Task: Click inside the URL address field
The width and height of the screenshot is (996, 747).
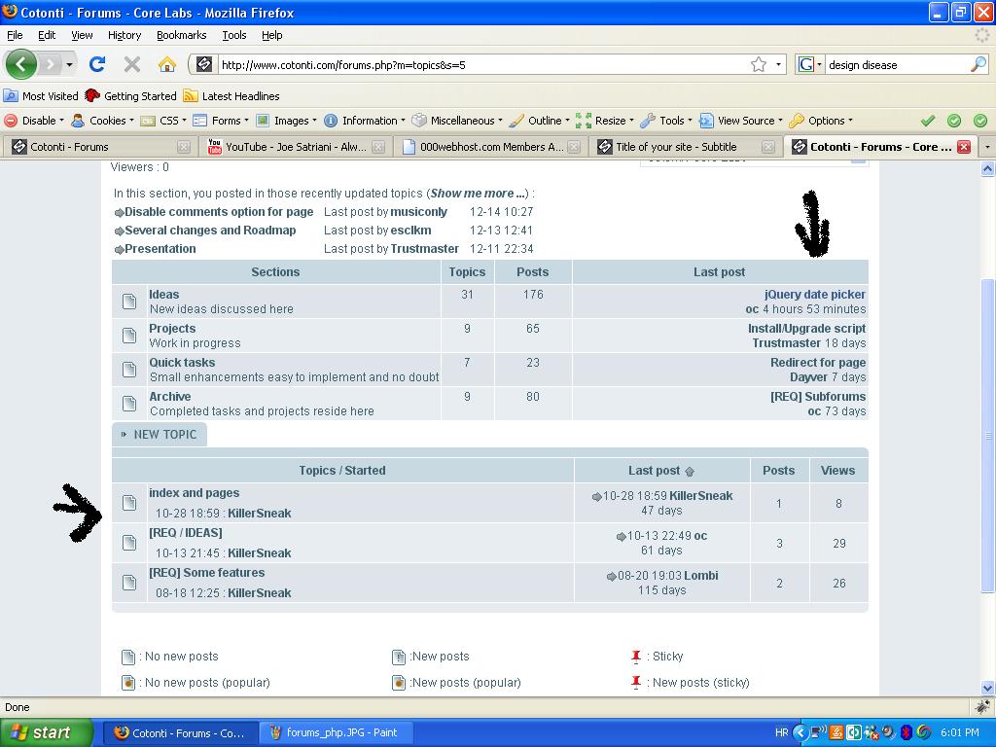Action: pos(477,65)
